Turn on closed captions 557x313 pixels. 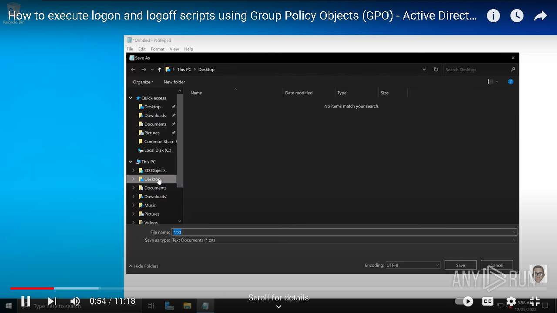tap(488, 301)
